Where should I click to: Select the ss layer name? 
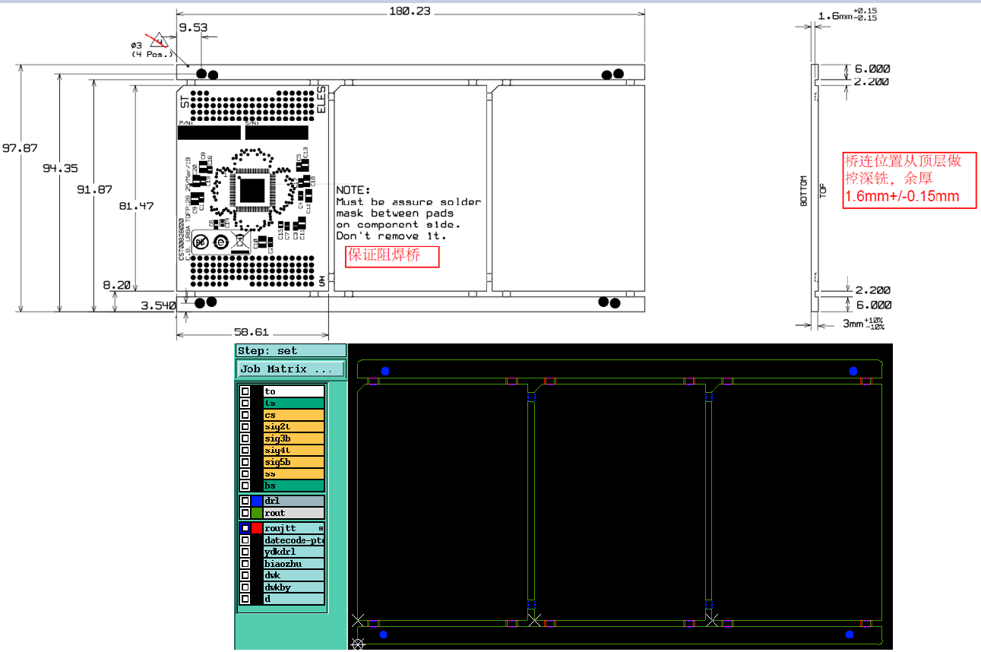tap(294, 474)
